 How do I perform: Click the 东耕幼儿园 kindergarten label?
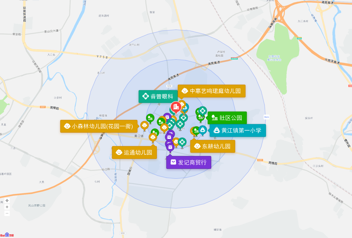pyautogui.click(x=213, y=146)
